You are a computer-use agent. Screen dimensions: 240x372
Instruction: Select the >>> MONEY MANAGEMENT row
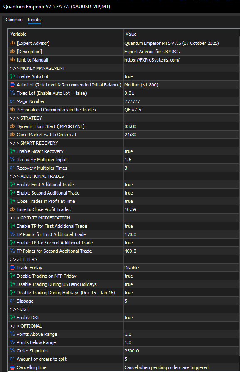[124, 68]
